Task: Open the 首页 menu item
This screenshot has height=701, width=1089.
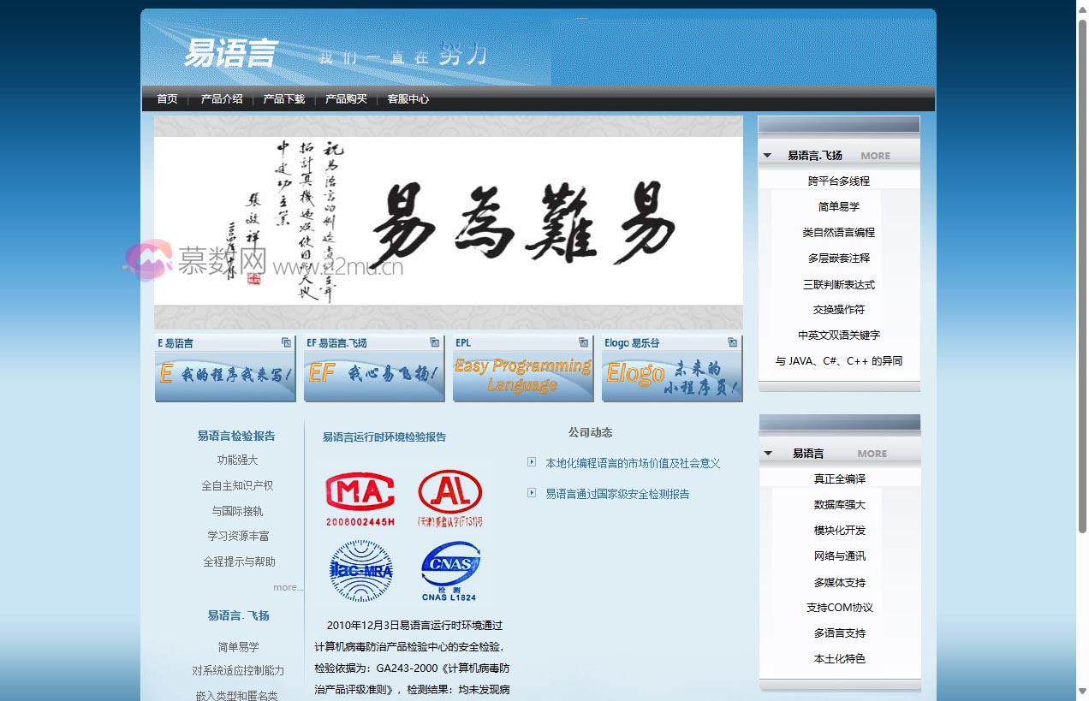Action: (x=166, y=98)
